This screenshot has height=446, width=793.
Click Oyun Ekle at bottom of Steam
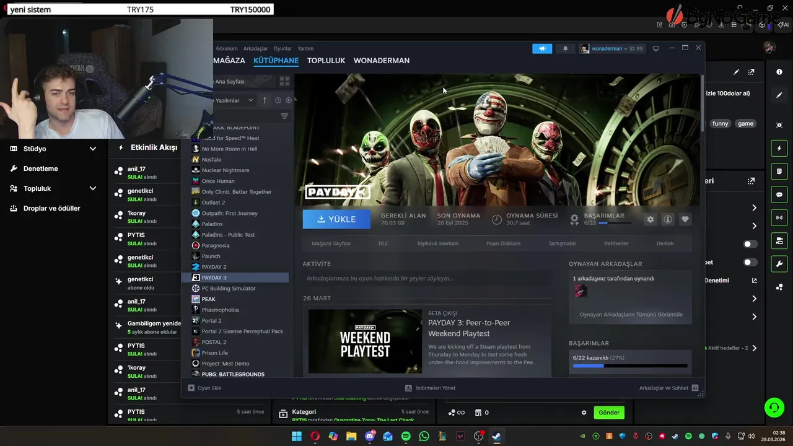tap(204, 388)
